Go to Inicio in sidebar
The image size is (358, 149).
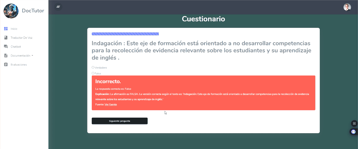[x=14, y=29]
